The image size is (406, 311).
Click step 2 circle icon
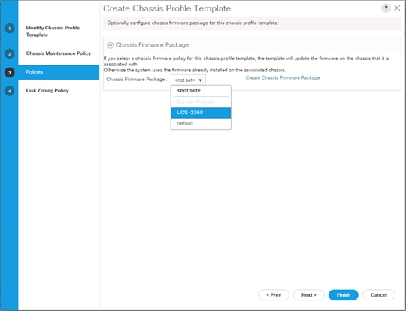[x=10, y=54]
